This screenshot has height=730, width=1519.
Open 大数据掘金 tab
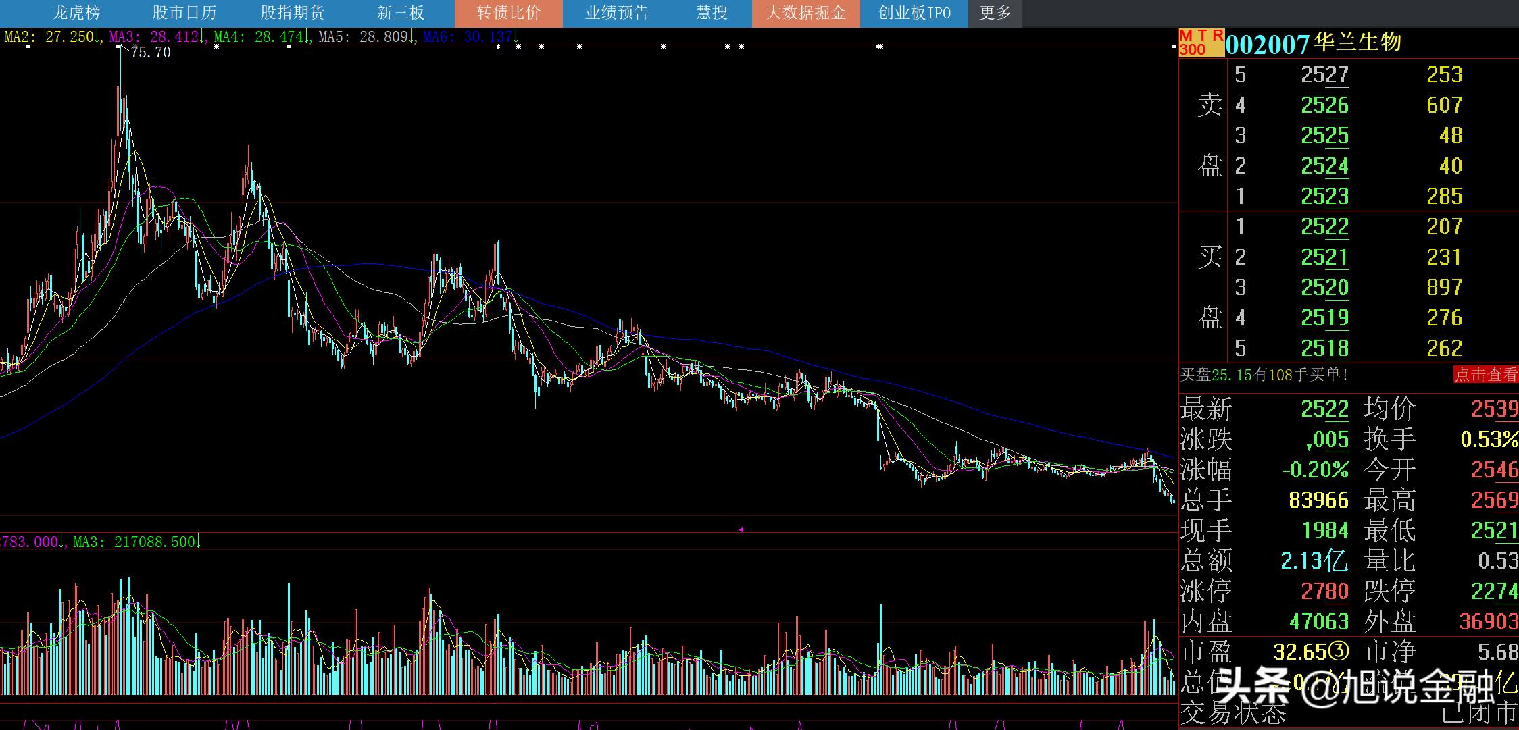(805, 13)
